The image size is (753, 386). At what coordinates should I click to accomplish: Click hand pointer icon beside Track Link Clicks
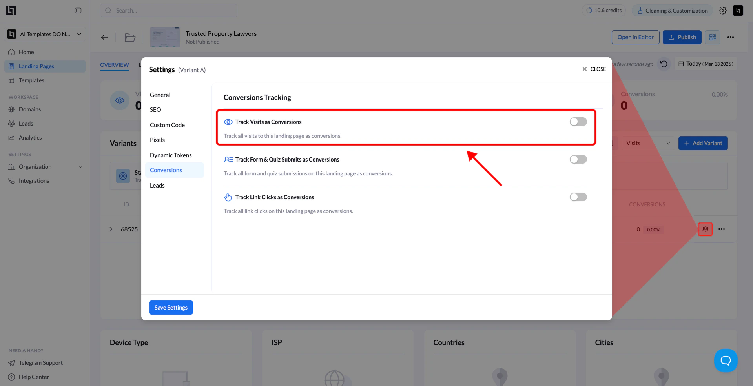click(228, 197)
